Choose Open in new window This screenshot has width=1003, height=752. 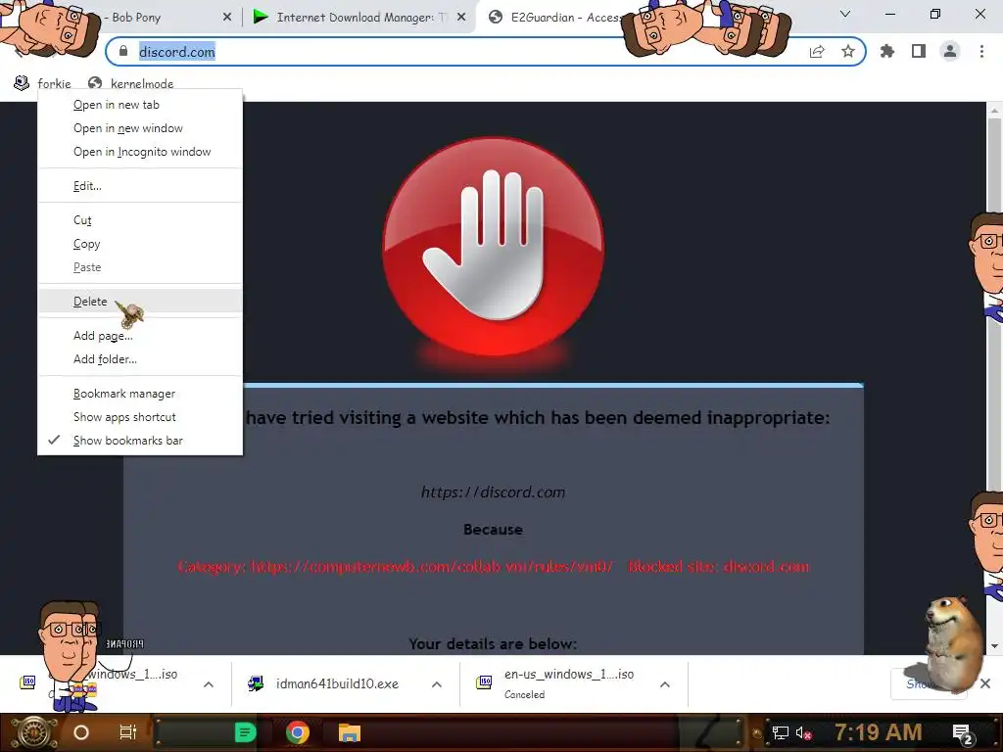140,128
